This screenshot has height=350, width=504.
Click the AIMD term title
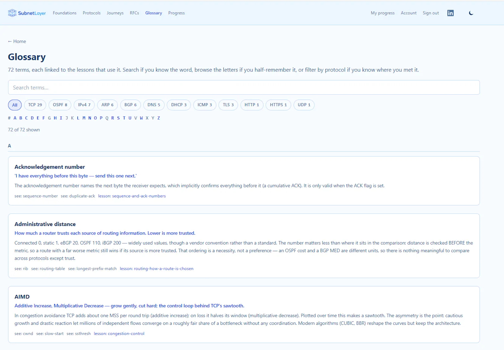tap(22, 297)
